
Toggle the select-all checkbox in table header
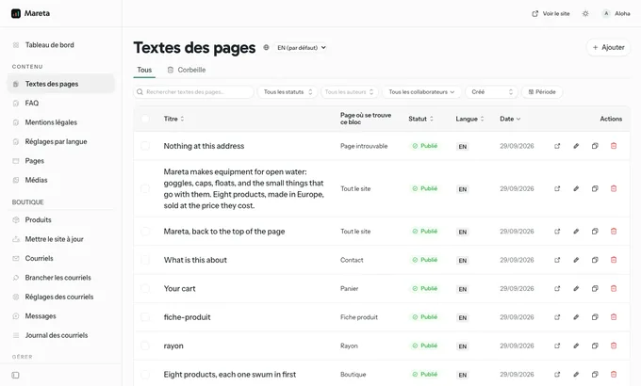(145, 119)
